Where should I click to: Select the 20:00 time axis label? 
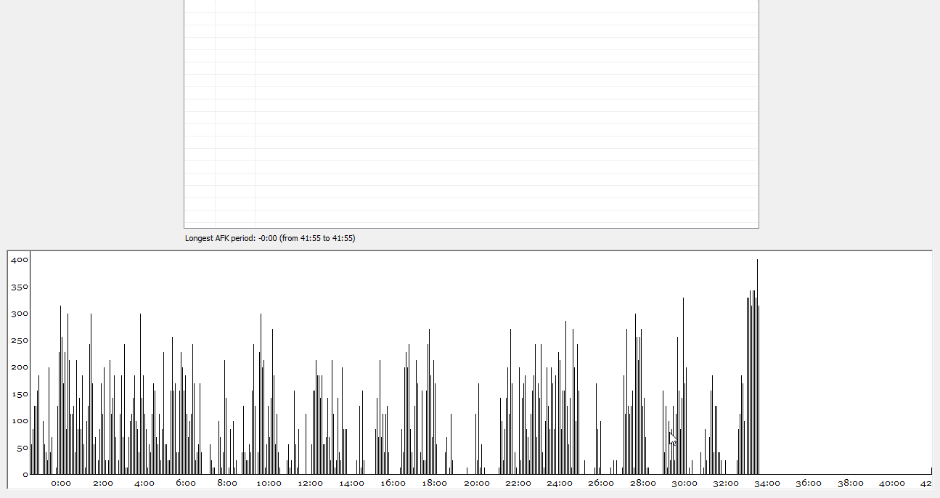point(477,483)
